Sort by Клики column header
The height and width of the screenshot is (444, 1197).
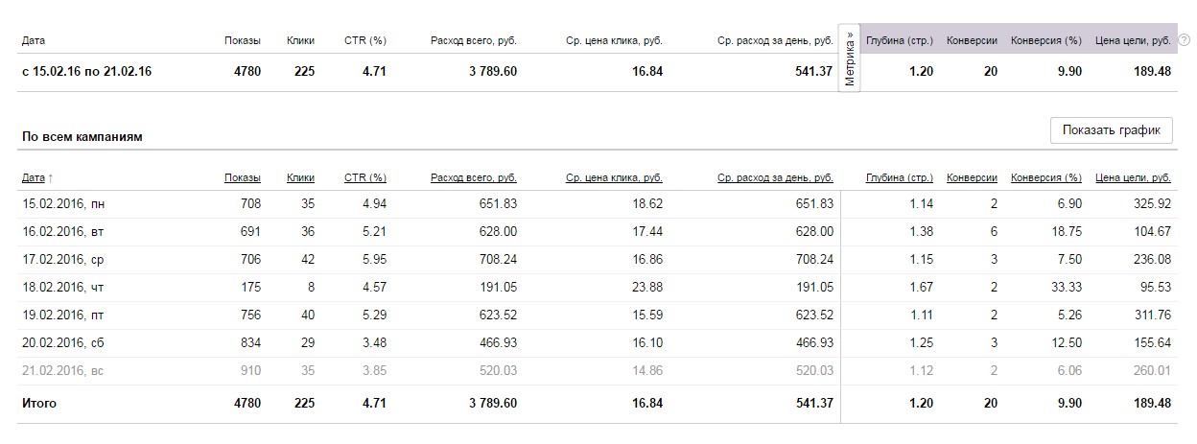[300, 177]
